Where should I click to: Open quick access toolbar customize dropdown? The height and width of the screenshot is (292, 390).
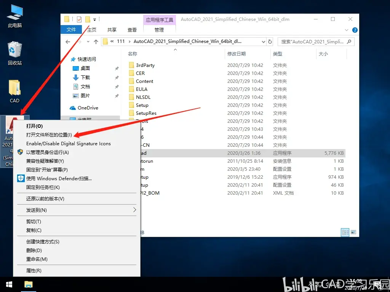94,20
